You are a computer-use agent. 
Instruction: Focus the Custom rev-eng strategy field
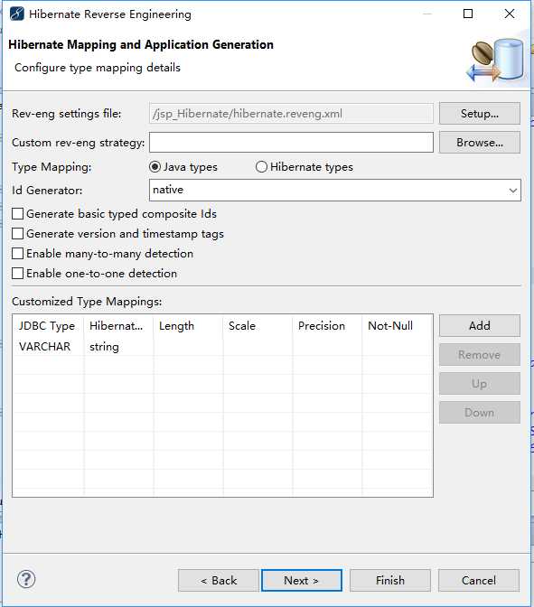click(291, 142)
